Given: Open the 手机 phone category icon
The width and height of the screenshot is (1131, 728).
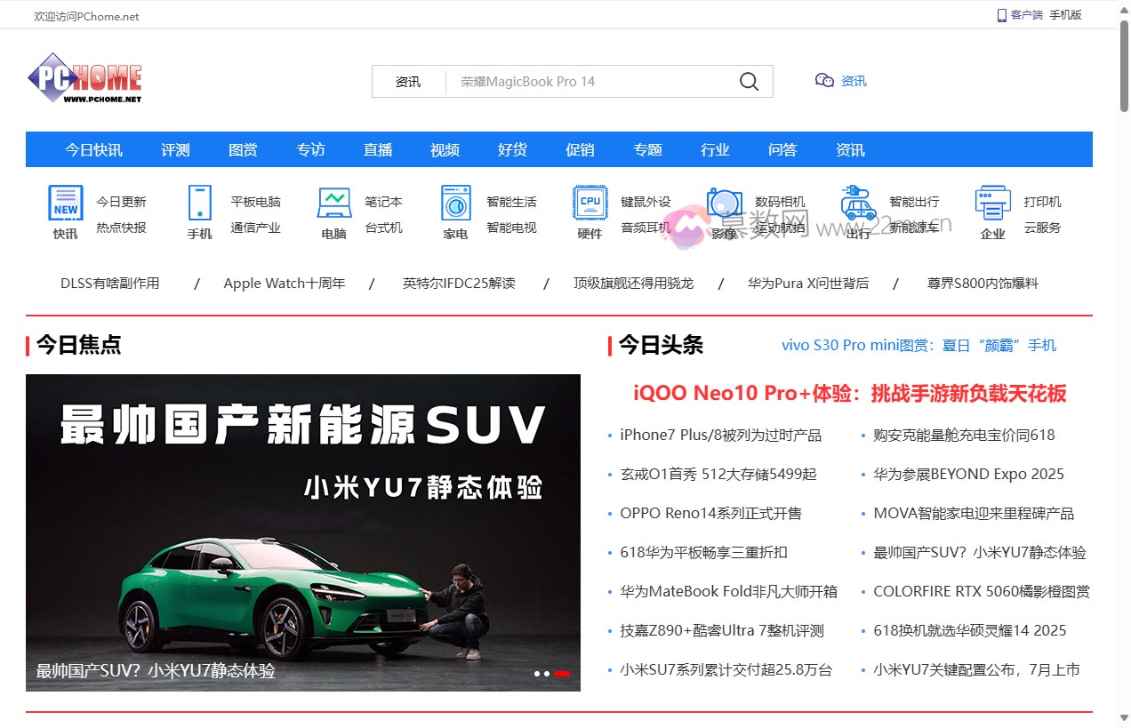Looking at the screenshot, I should point(198,208).
